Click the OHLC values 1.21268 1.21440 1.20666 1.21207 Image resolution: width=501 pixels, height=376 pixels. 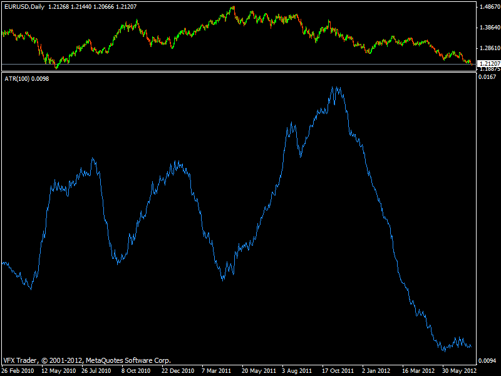pyautogui.click(x=92, y=7)
